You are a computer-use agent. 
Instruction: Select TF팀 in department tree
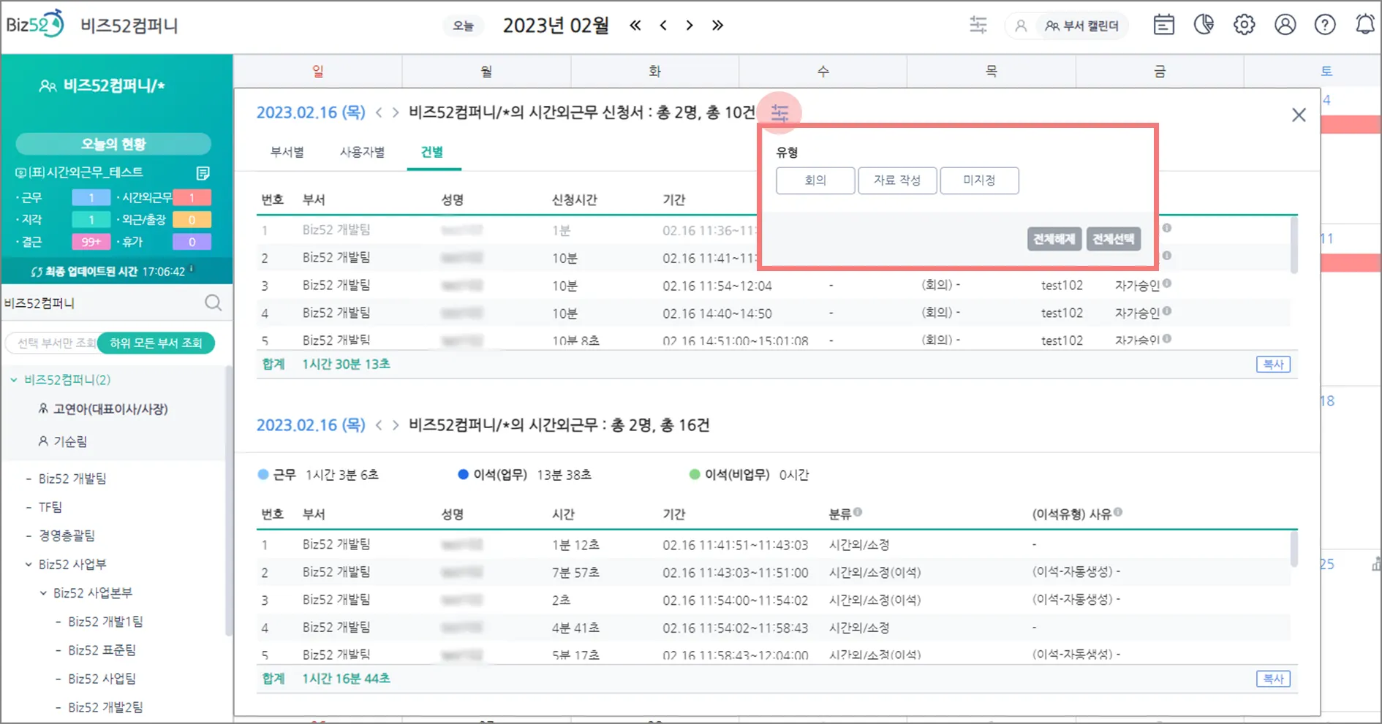point(50,507)
